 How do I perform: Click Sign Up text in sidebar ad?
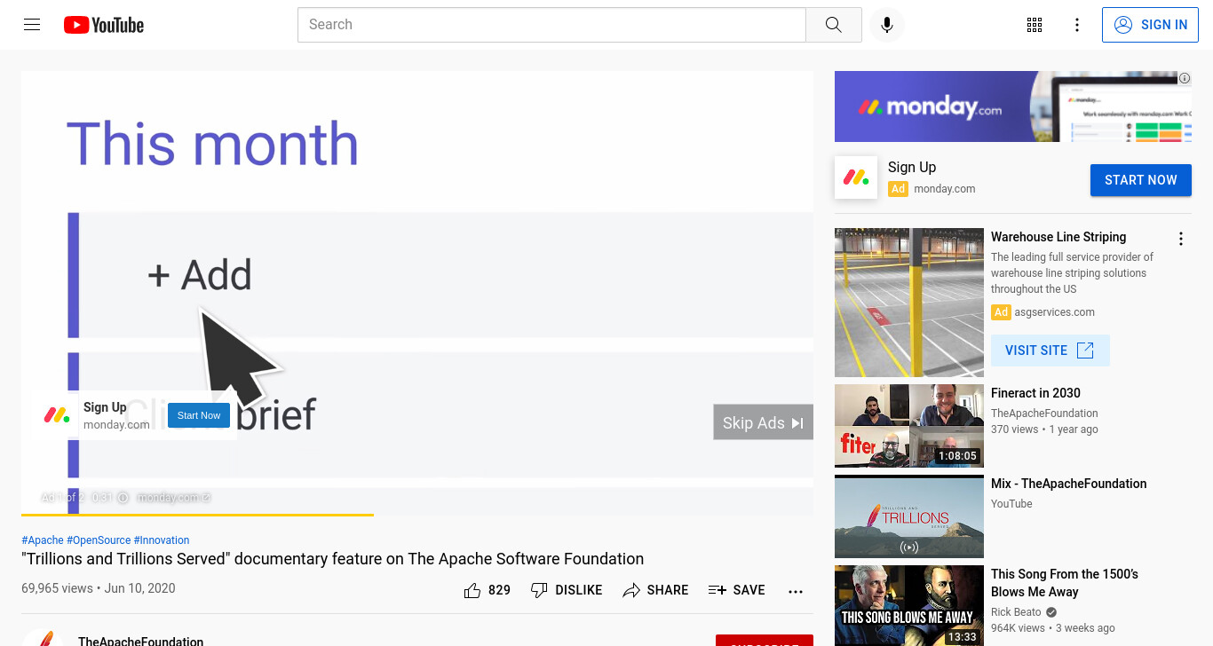[912, 167]
